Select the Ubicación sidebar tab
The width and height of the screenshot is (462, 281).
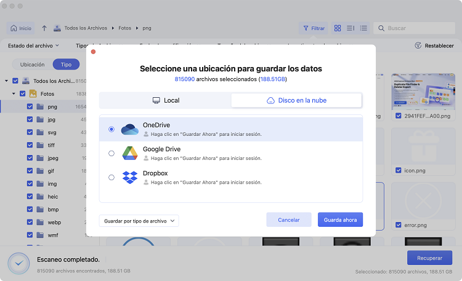(33, 65)
